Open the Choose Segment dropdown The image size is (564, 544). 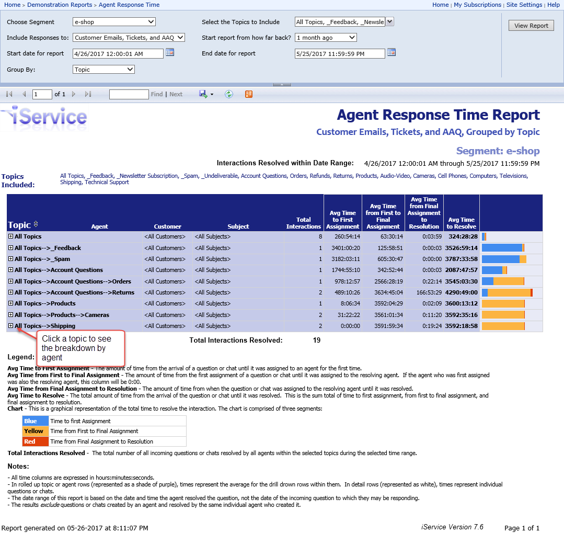coord(114,22)
